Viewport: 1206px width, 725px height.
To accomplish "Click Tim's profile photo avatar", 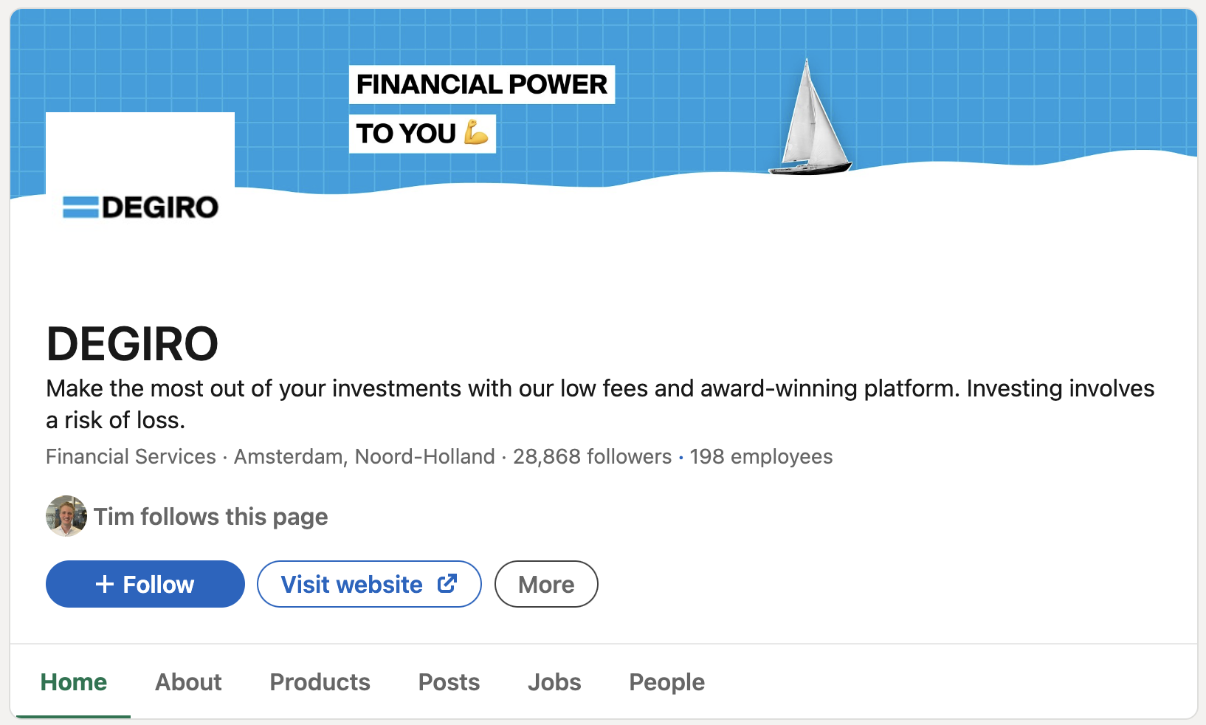I will [x=66, y=516].
